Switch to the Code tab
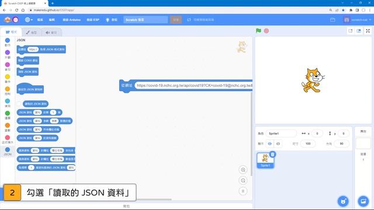Screen dimensions: 374x210 coord(11,32)
